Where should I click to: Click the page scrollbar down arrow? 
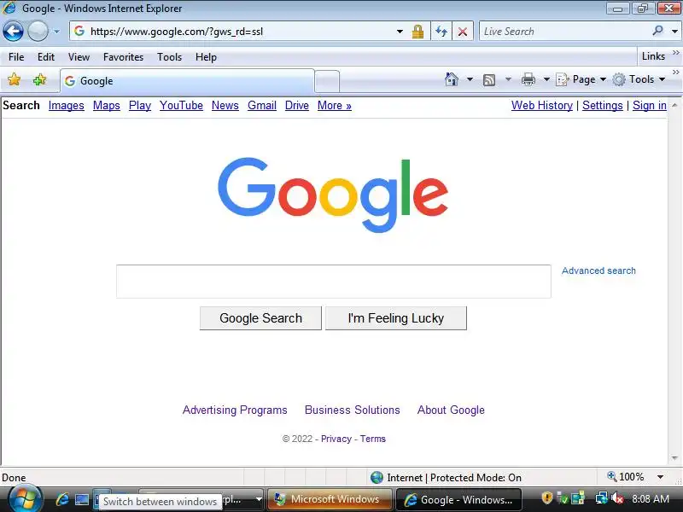pos(674,458)
